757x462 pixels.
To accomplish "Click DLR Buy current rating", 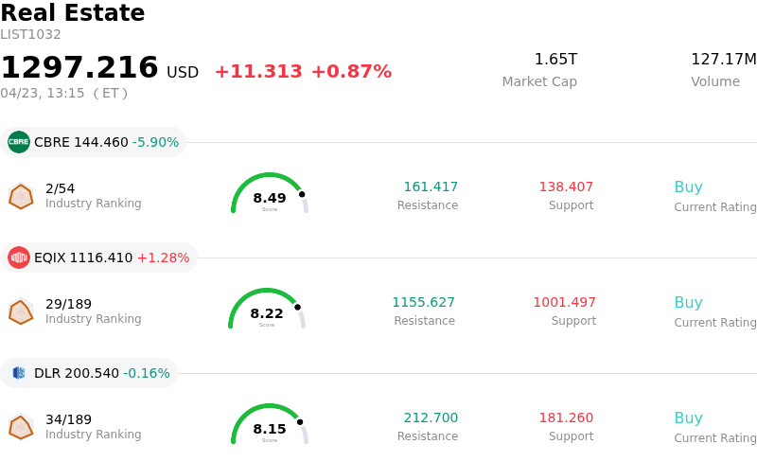I will pos(688,418).
